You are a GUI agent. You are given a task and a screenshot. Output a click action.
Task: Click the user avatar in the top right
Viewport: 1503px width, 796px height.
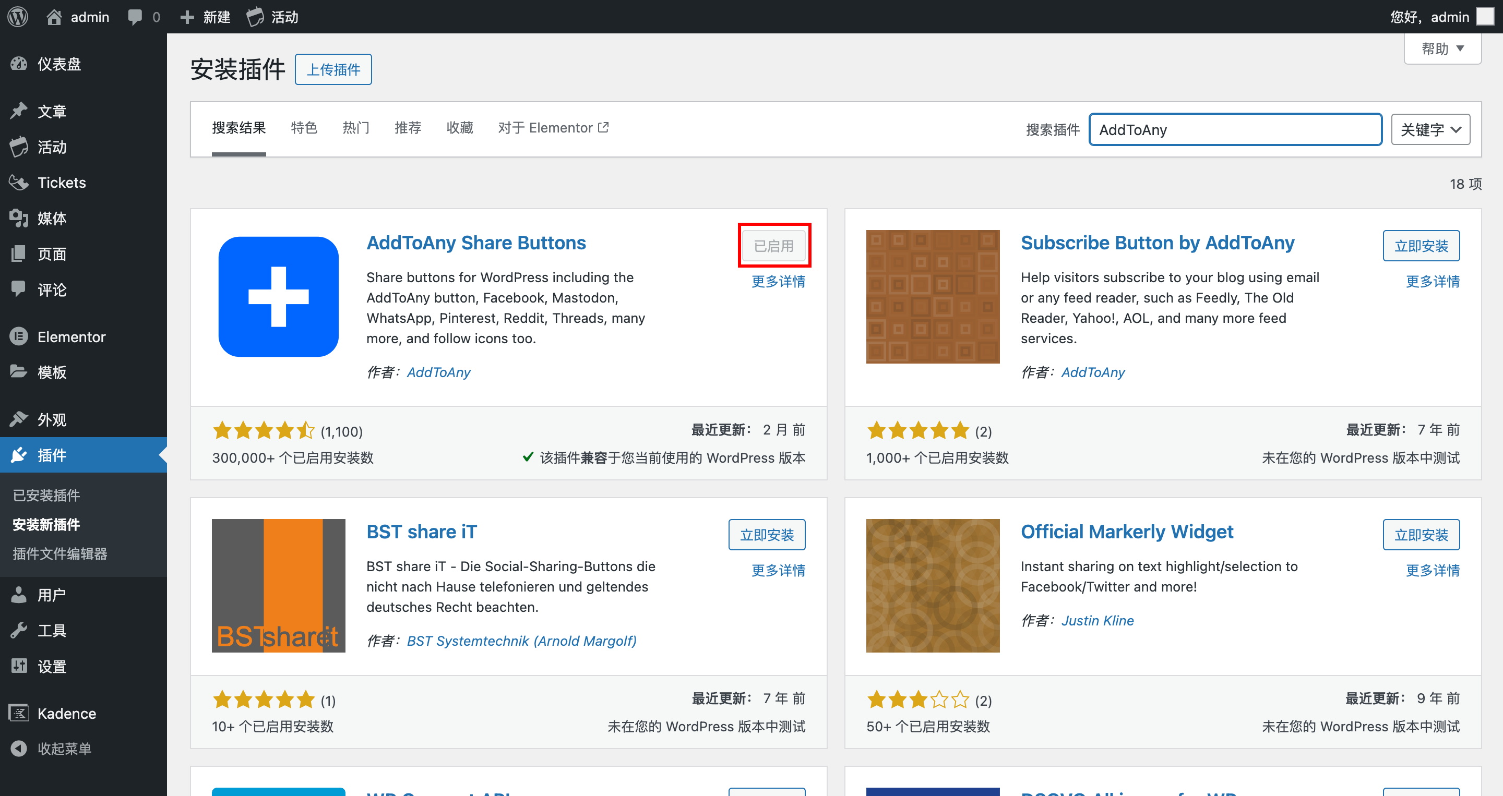(1485, 16)
